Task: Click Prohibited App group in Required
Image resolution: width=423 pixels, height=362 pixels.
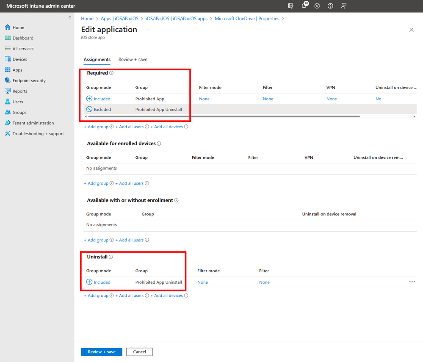Action: [x=150, y=99]
